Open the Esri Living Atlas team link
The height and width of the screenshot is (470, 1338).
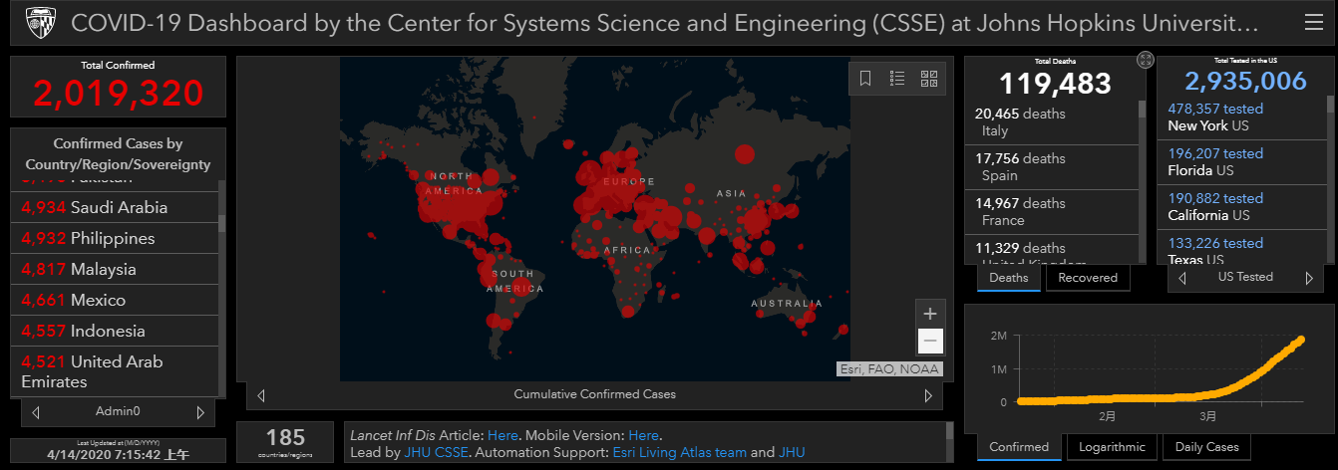click(x=679, y=452)
